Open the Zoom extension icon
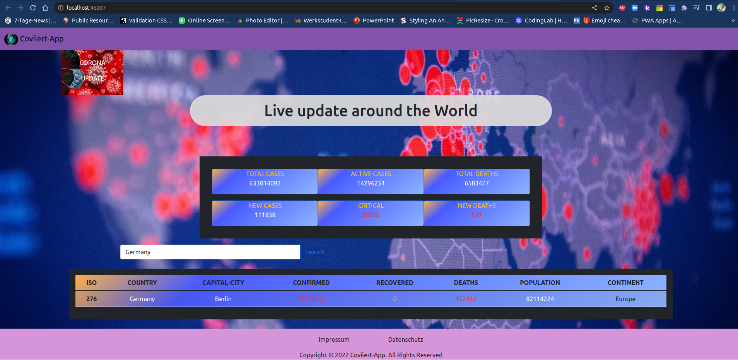The height and width of the screenshot is (360, 738). point(635,8)
